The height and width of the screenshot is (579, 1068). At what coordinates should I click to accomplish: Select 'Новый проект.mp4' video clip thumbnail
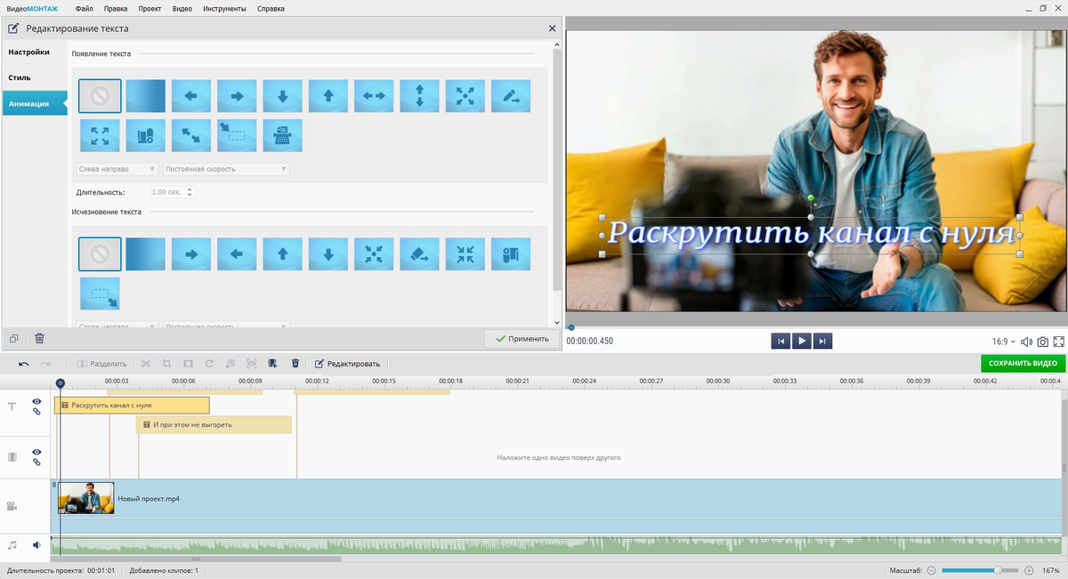coord(86,498)
